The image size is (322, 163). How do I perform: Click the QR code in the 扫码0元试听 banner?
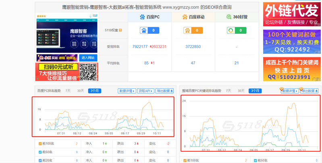pos(88,72)
